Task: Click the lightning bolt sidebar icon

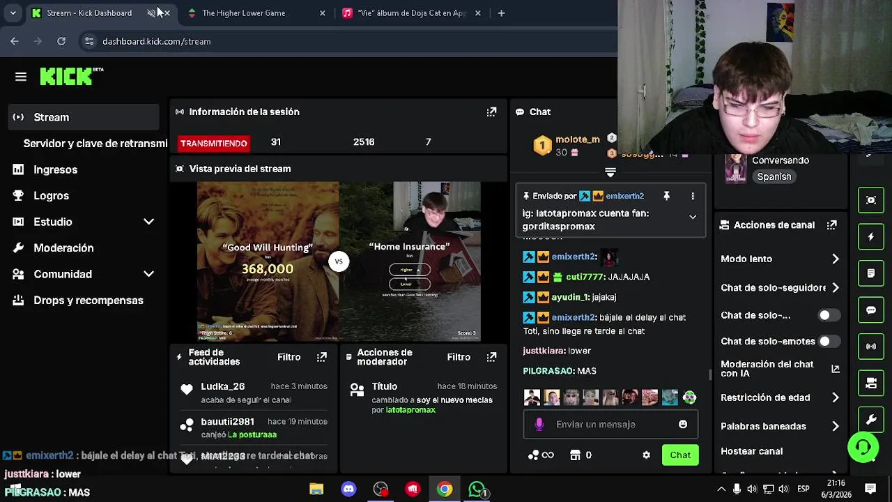Action: (x=871, y=237)
